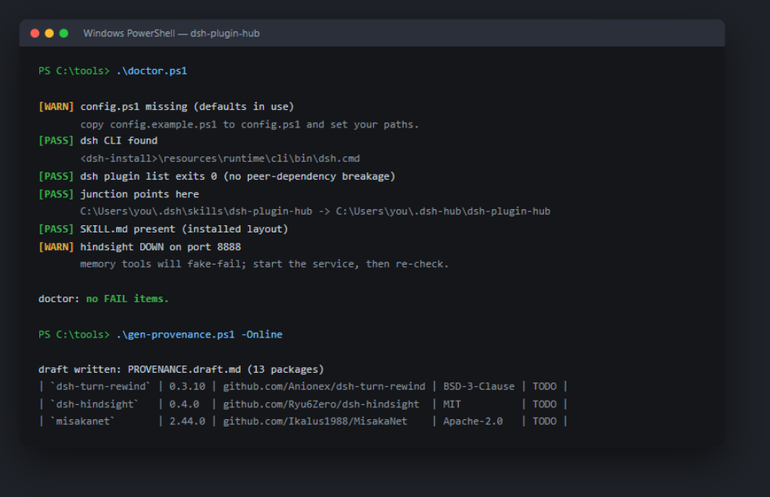Screen dimensions: 770x497
Task: Click the second 'PS C:\tools>' prompt
Action: pyautogui.click(x=74, y=334)
